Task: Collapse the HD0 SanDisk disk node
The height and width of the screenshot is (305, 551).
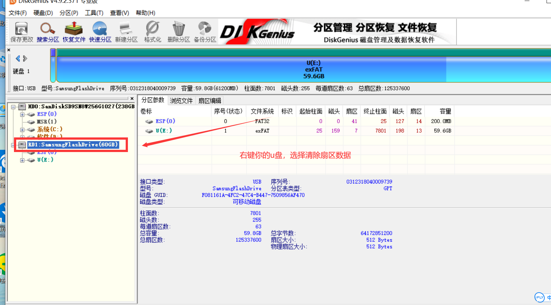Action: pyautogui.click(x=13, y=107)
